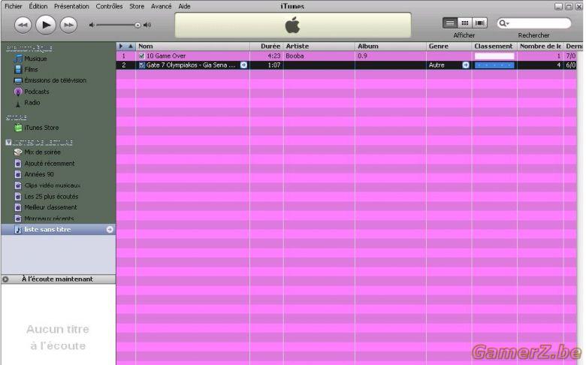The image size is (586, 365).
Task: Click the Play button
Action: (46, 25)
